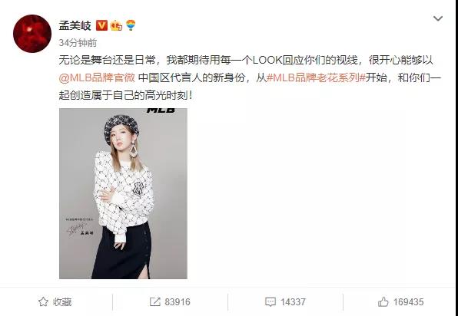Click the 169435 like count

click(x=408, y=302)
